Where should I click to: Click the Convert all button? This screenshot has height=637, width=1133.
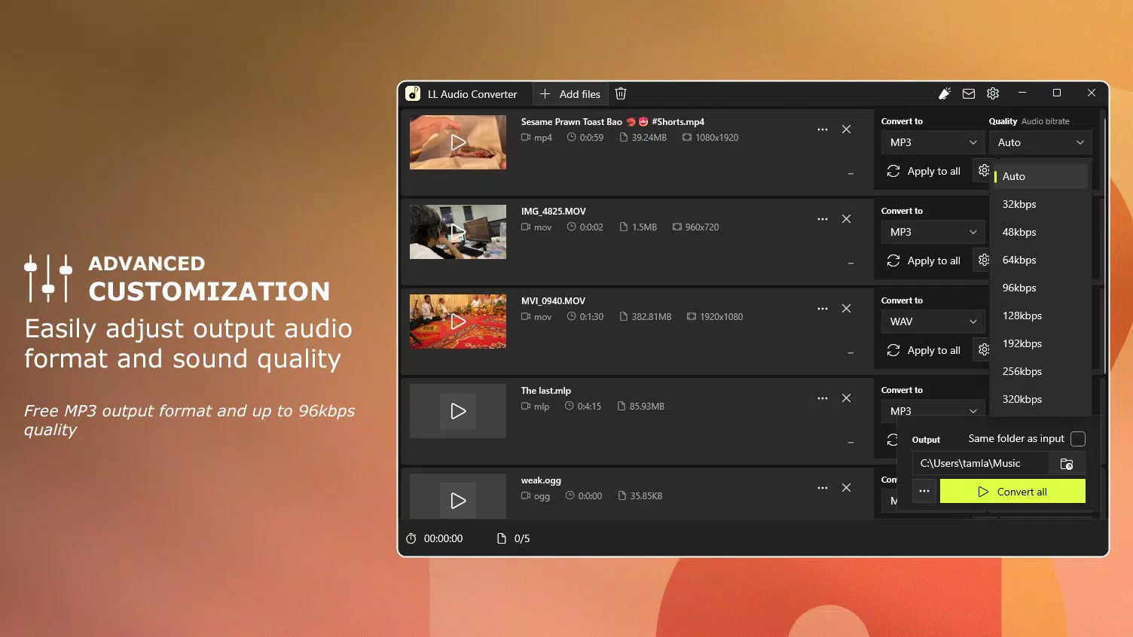pos(1012,491)
